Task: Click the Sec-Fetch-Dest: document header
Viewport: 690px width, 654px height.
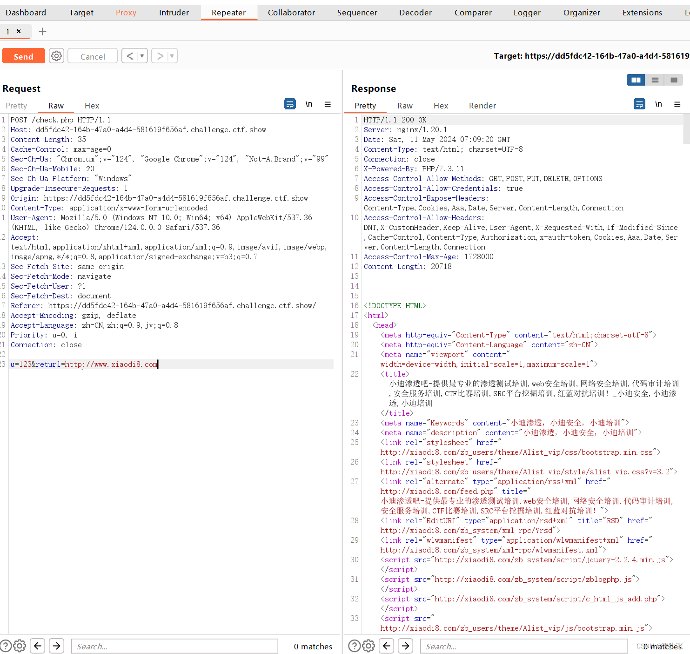Action: 60,296
